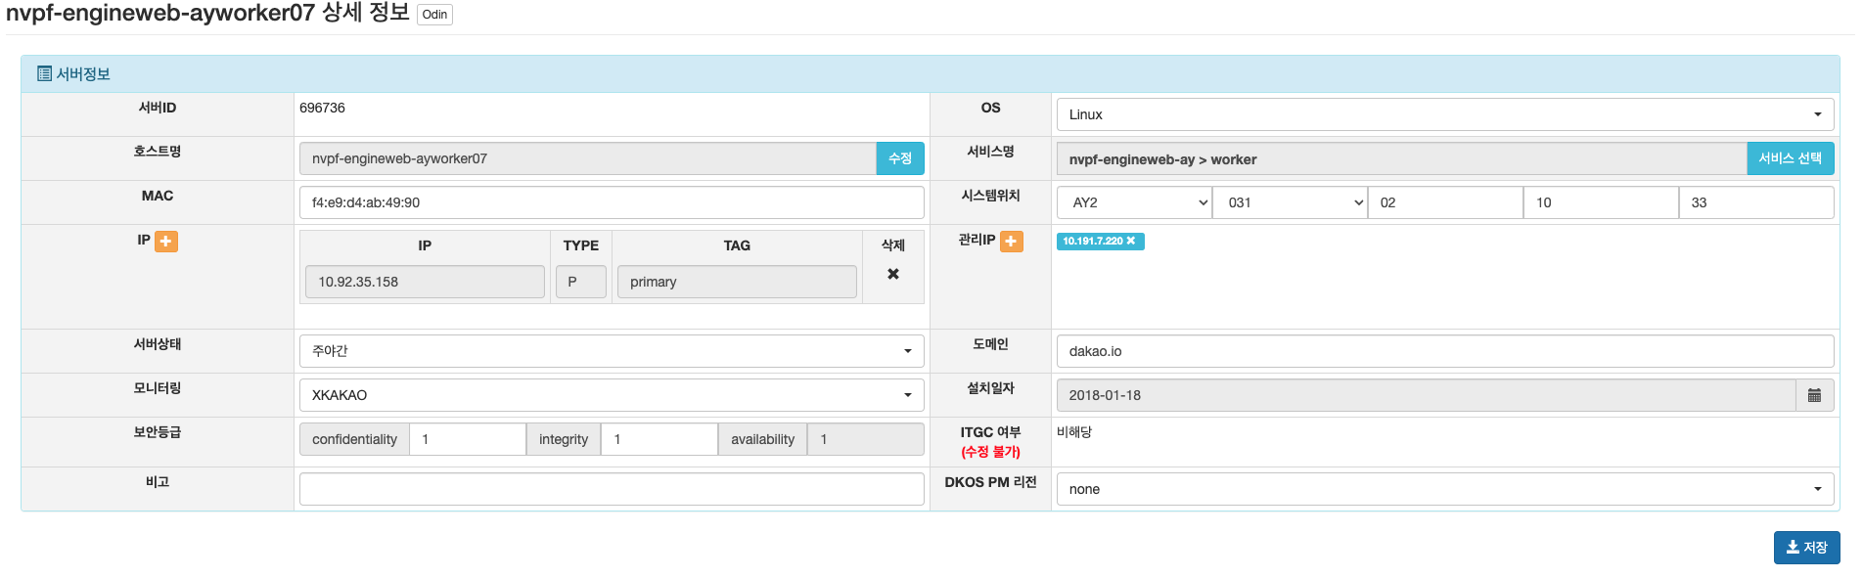Screen dimensions: 1863x578
Task: Expand the 모니터링 dropdown showing XKAKAO
Action: 612,395
